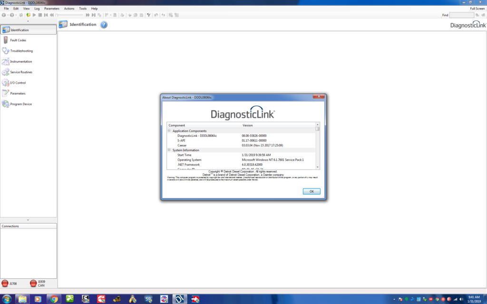
Task: Click the blue help question mark icon
Action: pyautogui.click(x=104, y=25)
